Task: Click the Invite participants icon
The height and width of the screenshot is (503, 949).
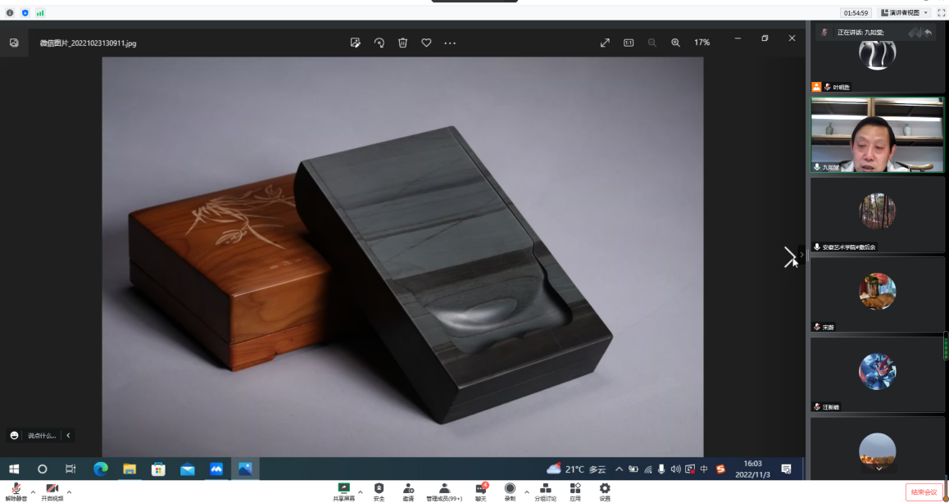Action: click(x=408, y=489)
